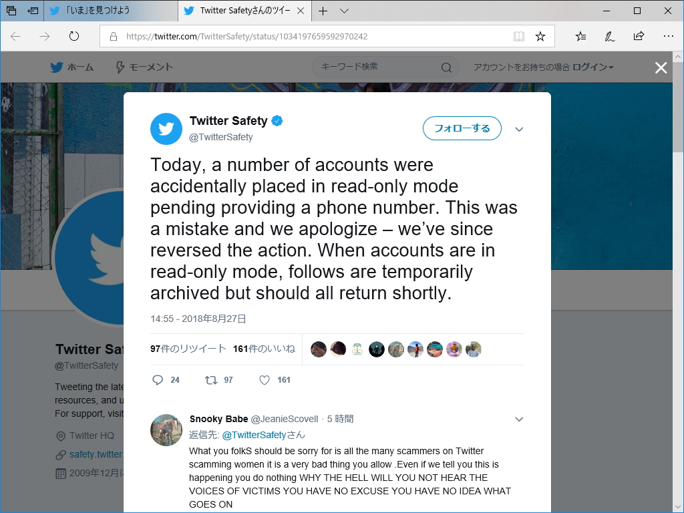Click the フォローする button
Image resolution: width=684 pixels, height=513 pixels.
462,128
